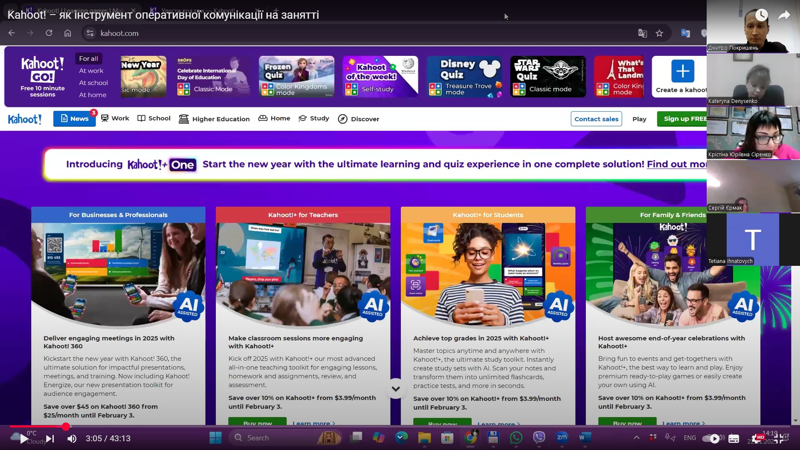Screen dimensions: 800x450
Task: Open Zoom from taskbar
Action: tap(562, 437)
